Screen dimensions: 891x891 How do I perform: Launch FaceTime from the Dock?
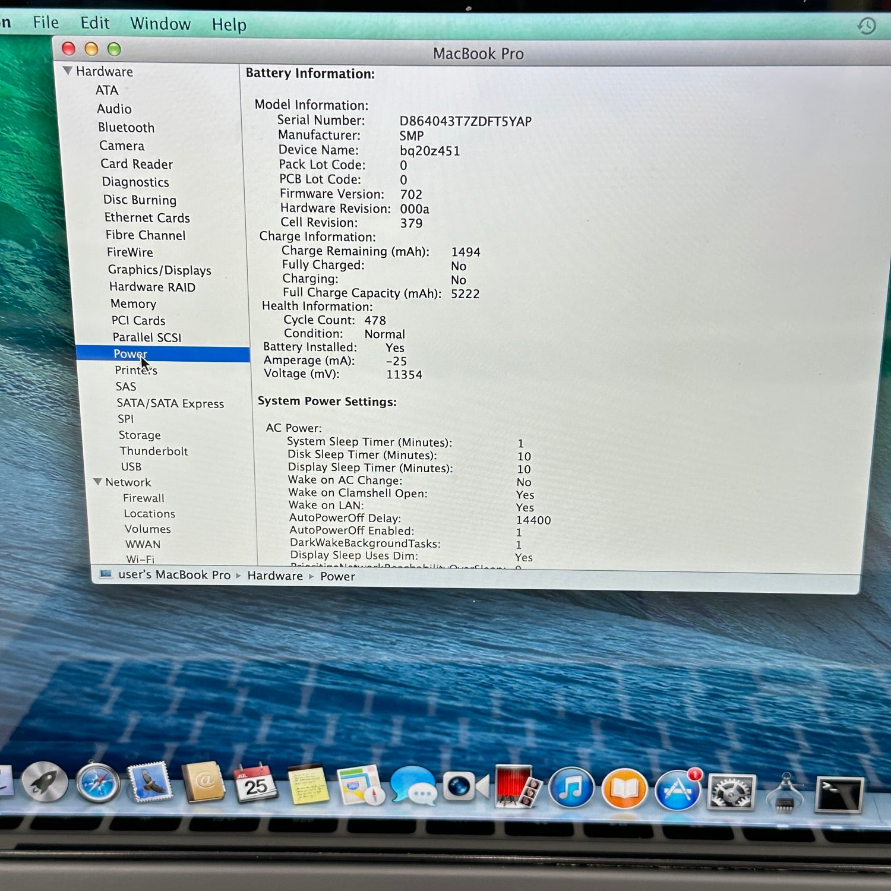tap(466, 786)
